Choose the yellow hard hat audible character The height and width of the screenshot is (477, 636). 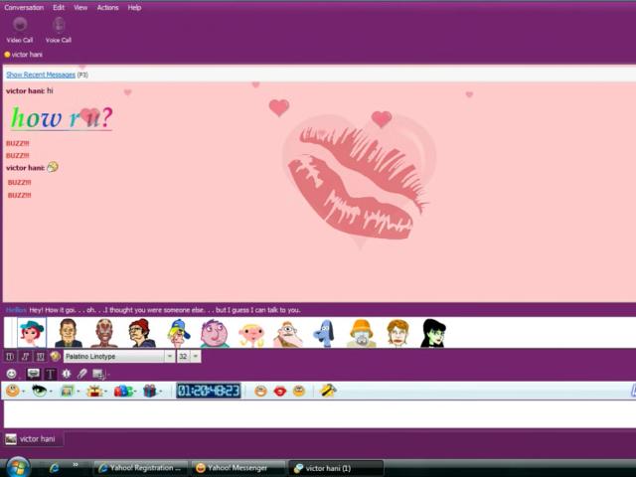[x=362, y=333]
